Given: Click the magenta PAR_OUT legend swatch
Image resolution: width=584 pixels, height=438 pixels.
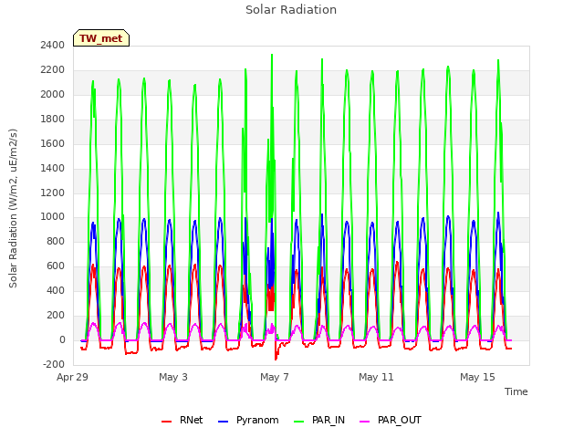Looking at the screenshot, I should pyautogui.click(x=365, y=422).
